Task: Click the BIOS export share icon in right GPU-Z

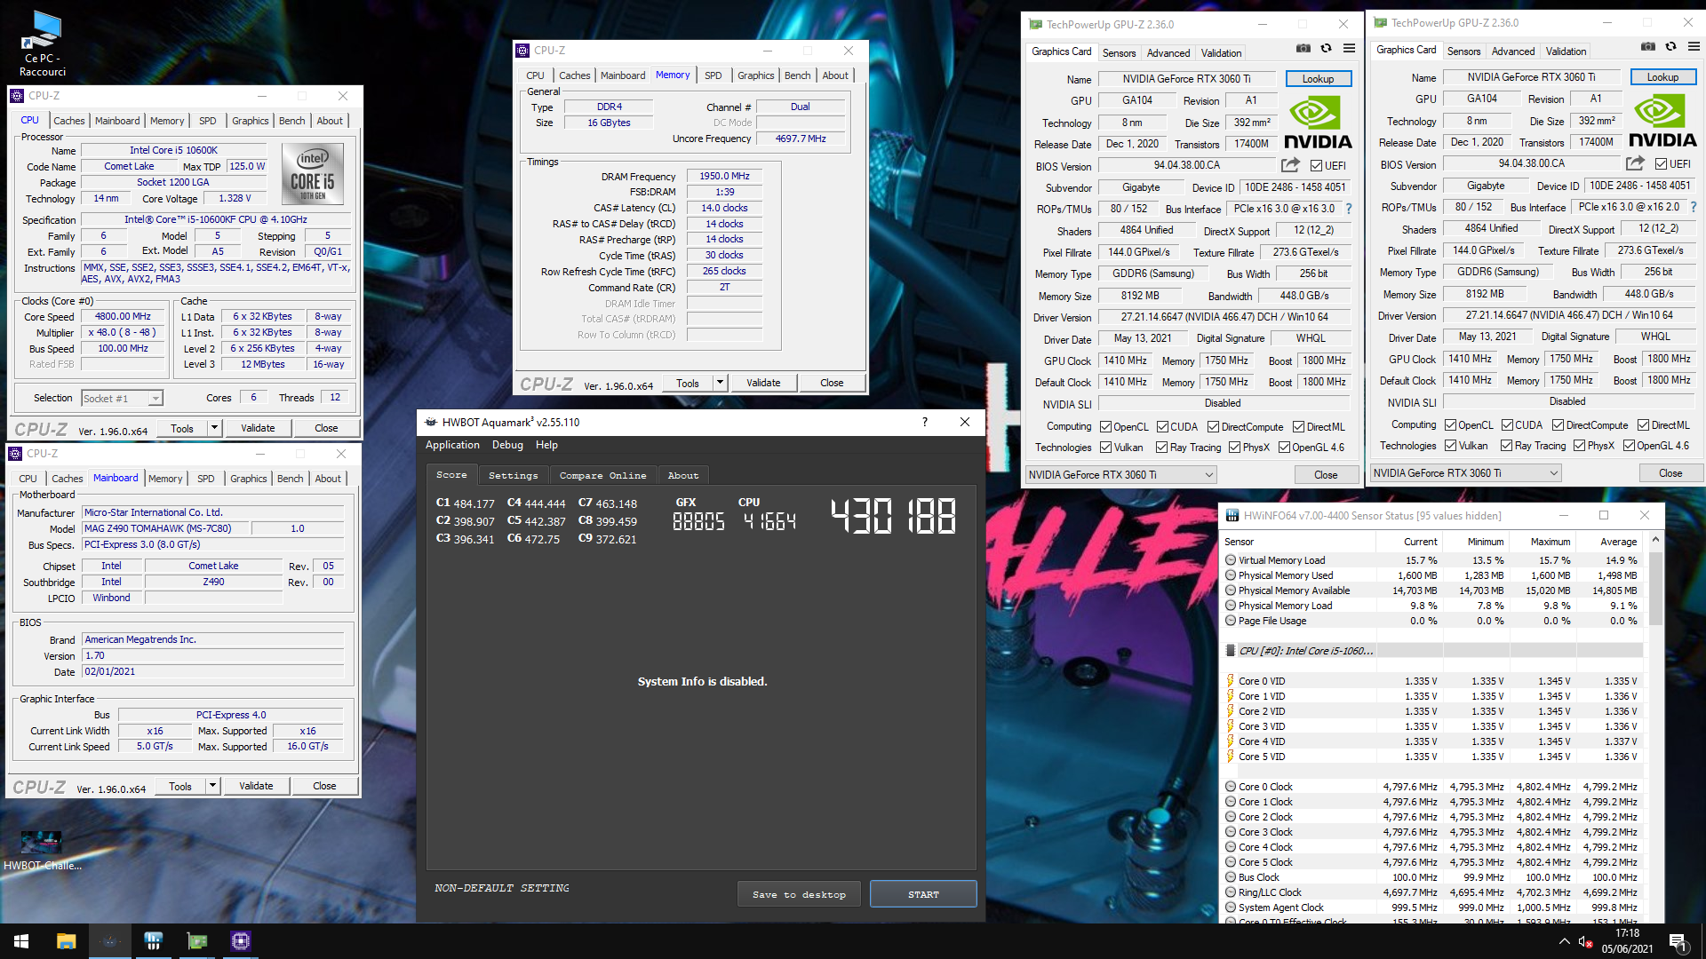Action: coord(1635,163)
